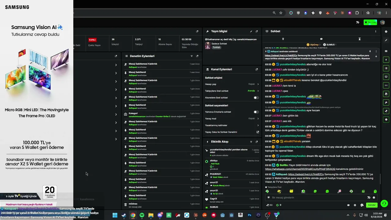Open the Sohbet panel three-dot menu

pyautogui.click(x=376, y=31)
